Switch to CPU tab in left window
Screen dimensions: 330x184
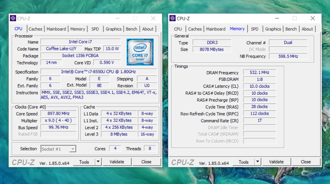pos(18,29)
